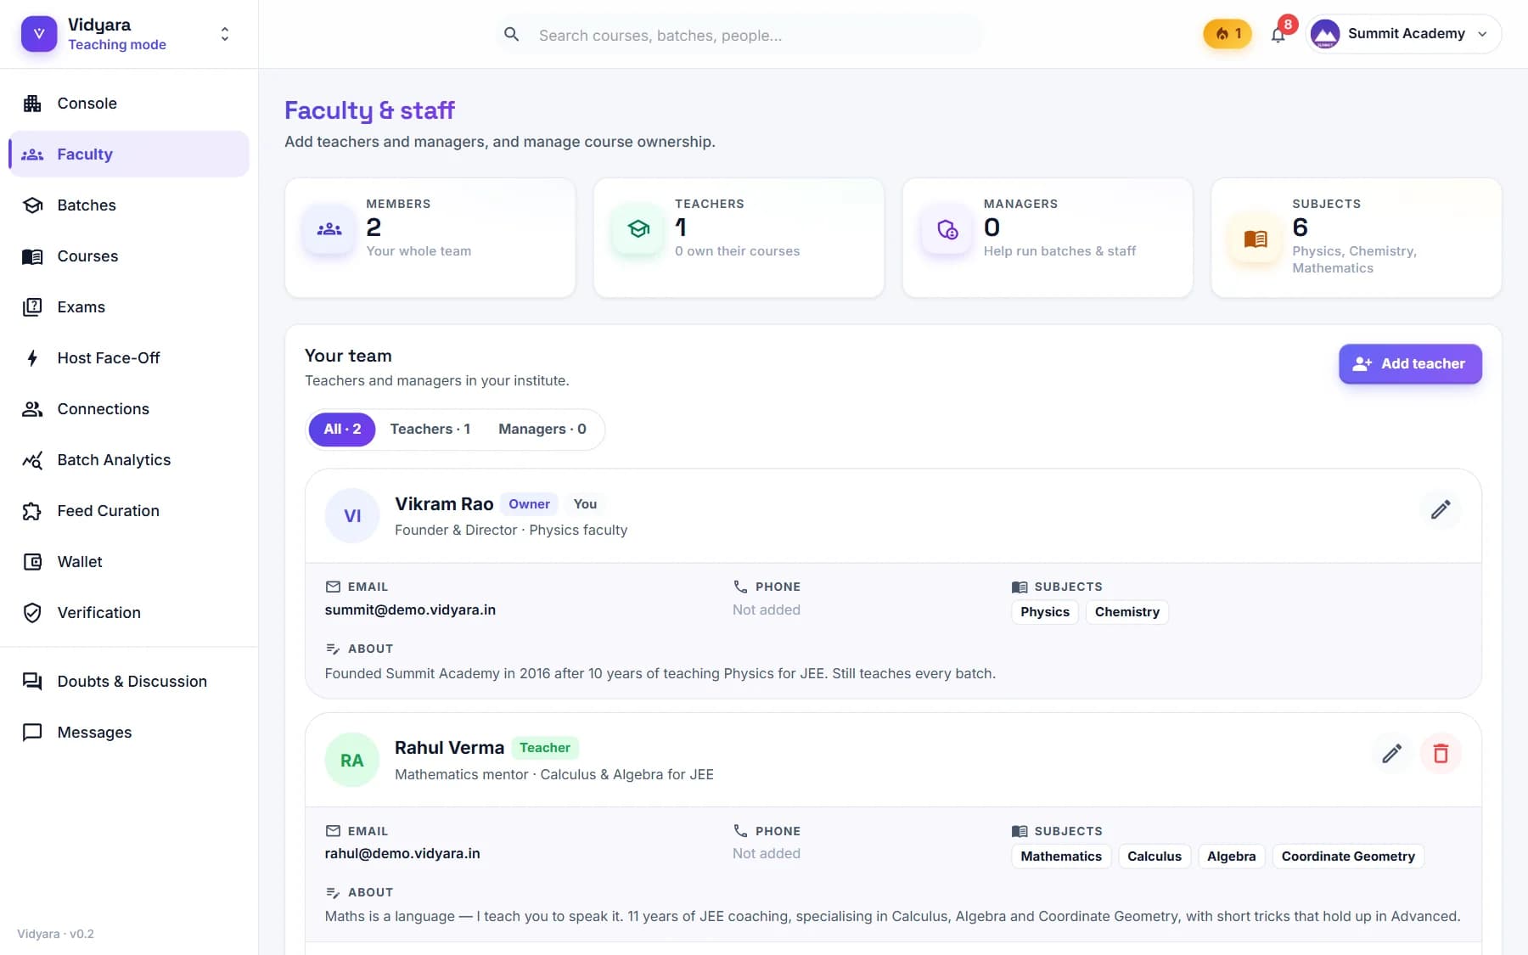1528x955 pixels.
Task: Open the Exams section
Action: (129, 307)
